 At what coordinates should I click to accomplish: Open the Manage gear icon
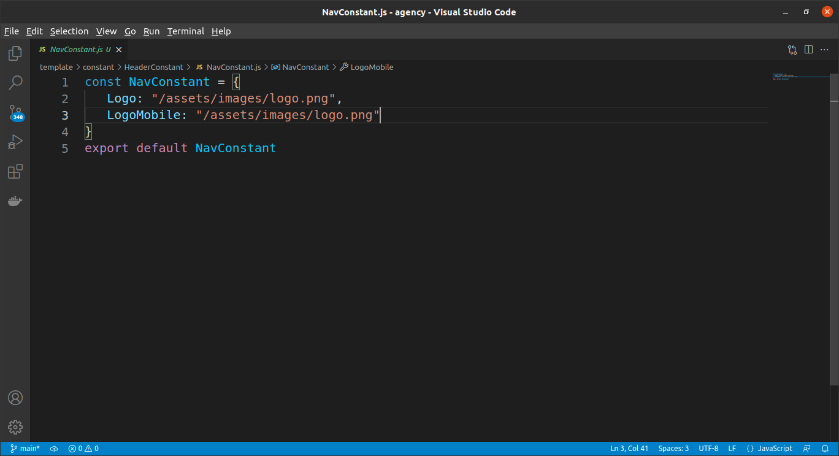[x=15, y=427]
